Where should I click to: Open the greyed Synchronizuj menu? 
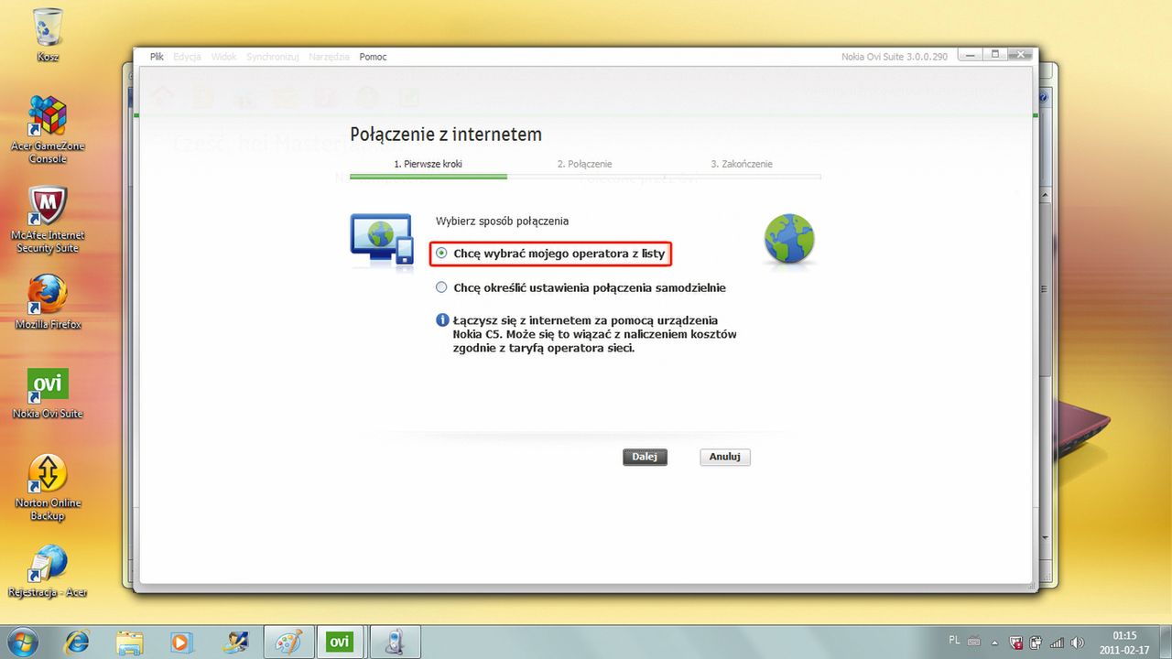pos(273,57)
